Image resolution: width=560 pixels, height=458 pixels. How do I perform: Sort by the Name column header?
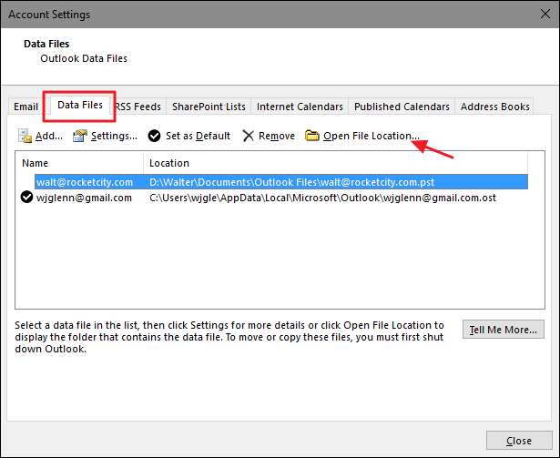[x=82, y=163]
